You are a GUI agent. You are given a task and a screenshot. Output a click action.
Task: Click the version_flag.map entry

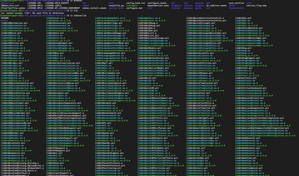click(x=256, y=6)
